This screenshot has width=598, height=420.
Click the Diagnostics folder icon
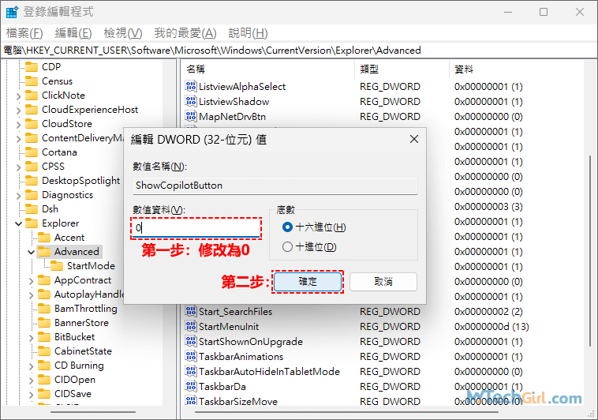(32, 195)
